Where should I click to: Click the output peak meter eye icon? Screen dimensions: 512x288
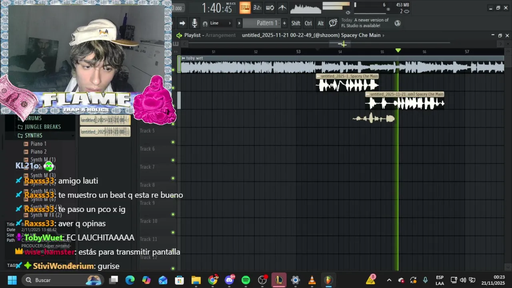coord(348,12)
